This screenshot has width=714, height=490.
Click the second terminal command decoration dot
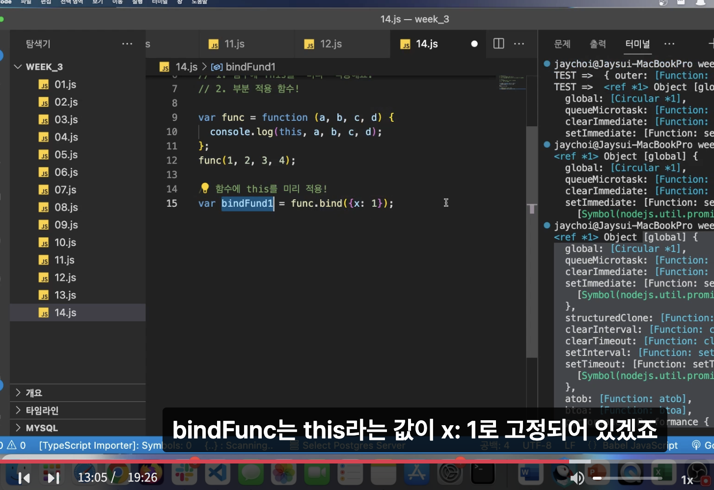[547, 145]
